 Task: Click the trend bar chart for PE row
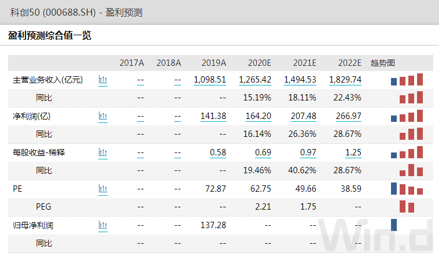(x=407, y=188)
